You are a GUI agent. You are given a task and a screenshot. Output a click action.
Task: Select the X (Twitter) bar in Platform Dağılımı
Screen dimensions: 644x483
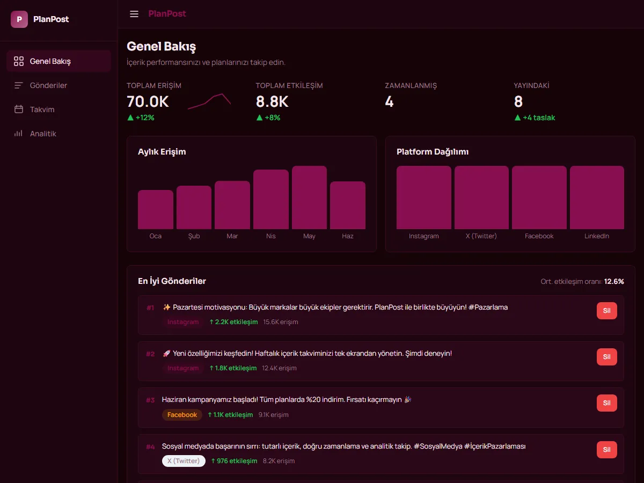coord(481,197)
